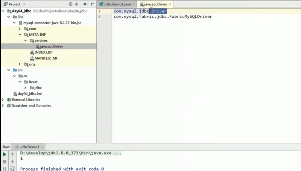Click the cn package name
The width and height of the screenshot is (301, 171).
25,76
